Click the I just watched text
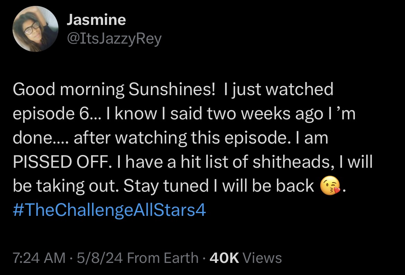The height and width of the screenshot is (275, 405). click(x=279, y=90)
